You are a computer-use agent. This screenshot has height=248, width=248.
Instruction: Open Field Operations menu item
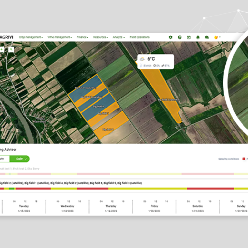pyautogui.click(x=139, y=37)
